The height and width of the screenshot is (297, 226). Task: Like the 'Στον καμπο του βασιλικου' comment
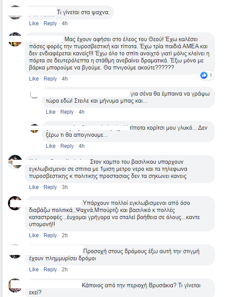click(34, 187)
